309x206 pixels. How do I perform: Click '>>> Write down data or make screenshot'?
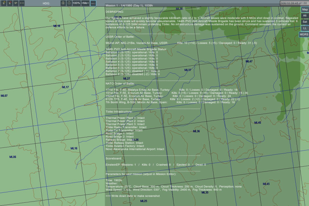click(x=133, y=196)
